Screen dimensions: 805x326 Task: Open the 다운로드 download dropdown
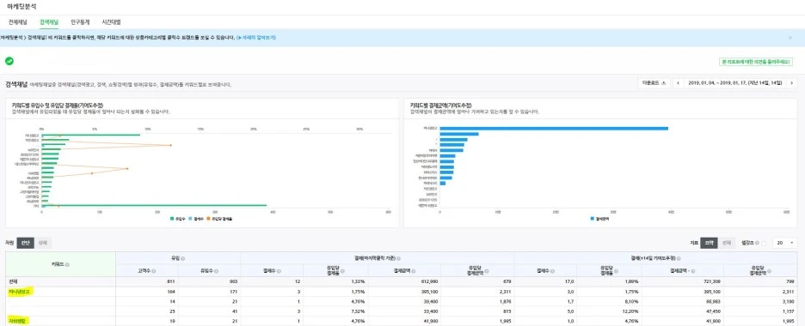[x=654, y=82]
